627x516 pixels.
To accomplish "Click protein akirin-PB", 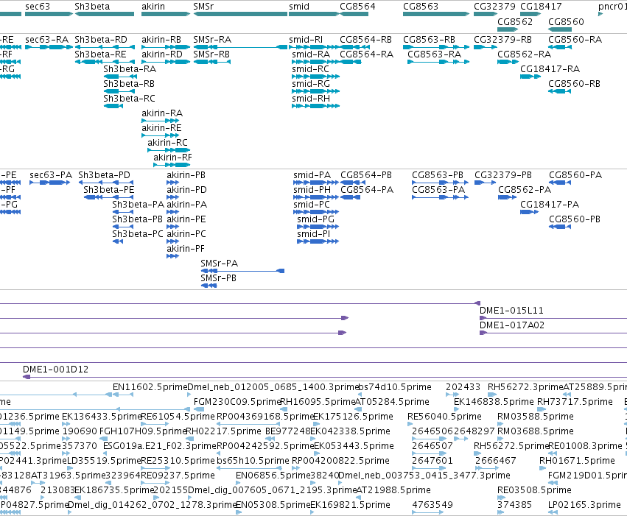I will (x=186, y=175).
